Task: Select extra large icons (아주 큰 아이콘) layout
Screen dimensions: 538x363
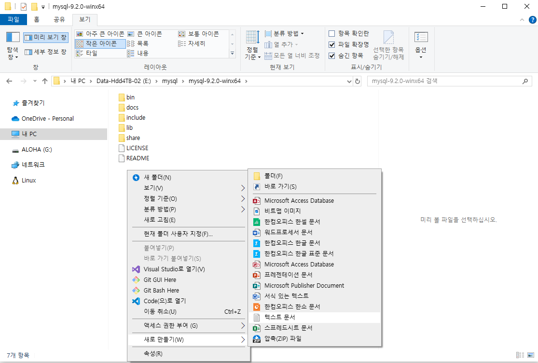Action: [x=100, y=34]
